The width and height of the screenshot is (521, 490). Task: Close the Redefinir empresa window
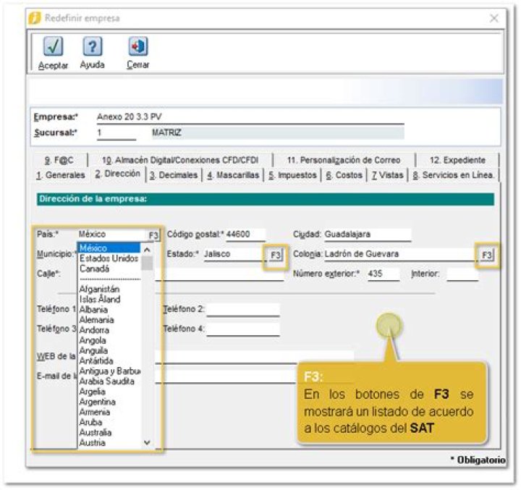click(x=494, y=18)
